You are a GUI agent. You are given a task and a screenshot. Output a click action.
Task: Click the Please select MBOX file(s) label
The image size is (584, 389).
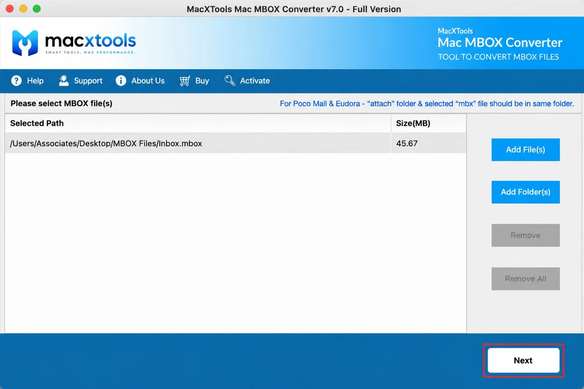[x=61, y=104]
